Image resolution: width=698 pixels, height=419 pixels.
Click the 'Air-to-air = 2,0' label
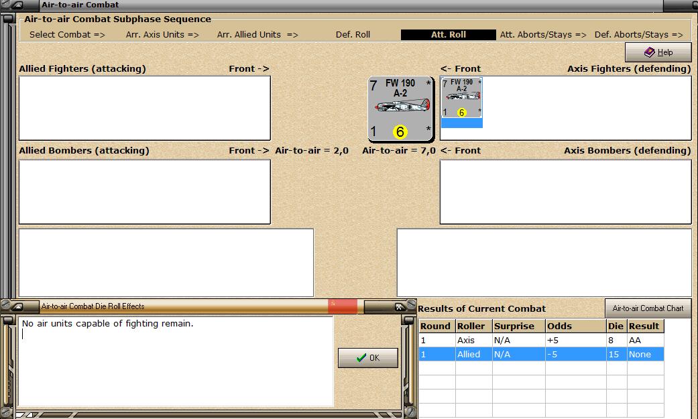(312, 150)
